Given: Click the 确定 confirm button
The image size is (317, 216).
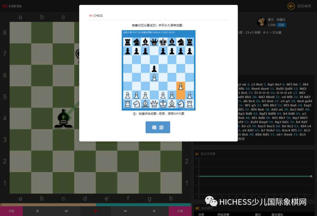Looking at the screenshot, I should [158, 127].
